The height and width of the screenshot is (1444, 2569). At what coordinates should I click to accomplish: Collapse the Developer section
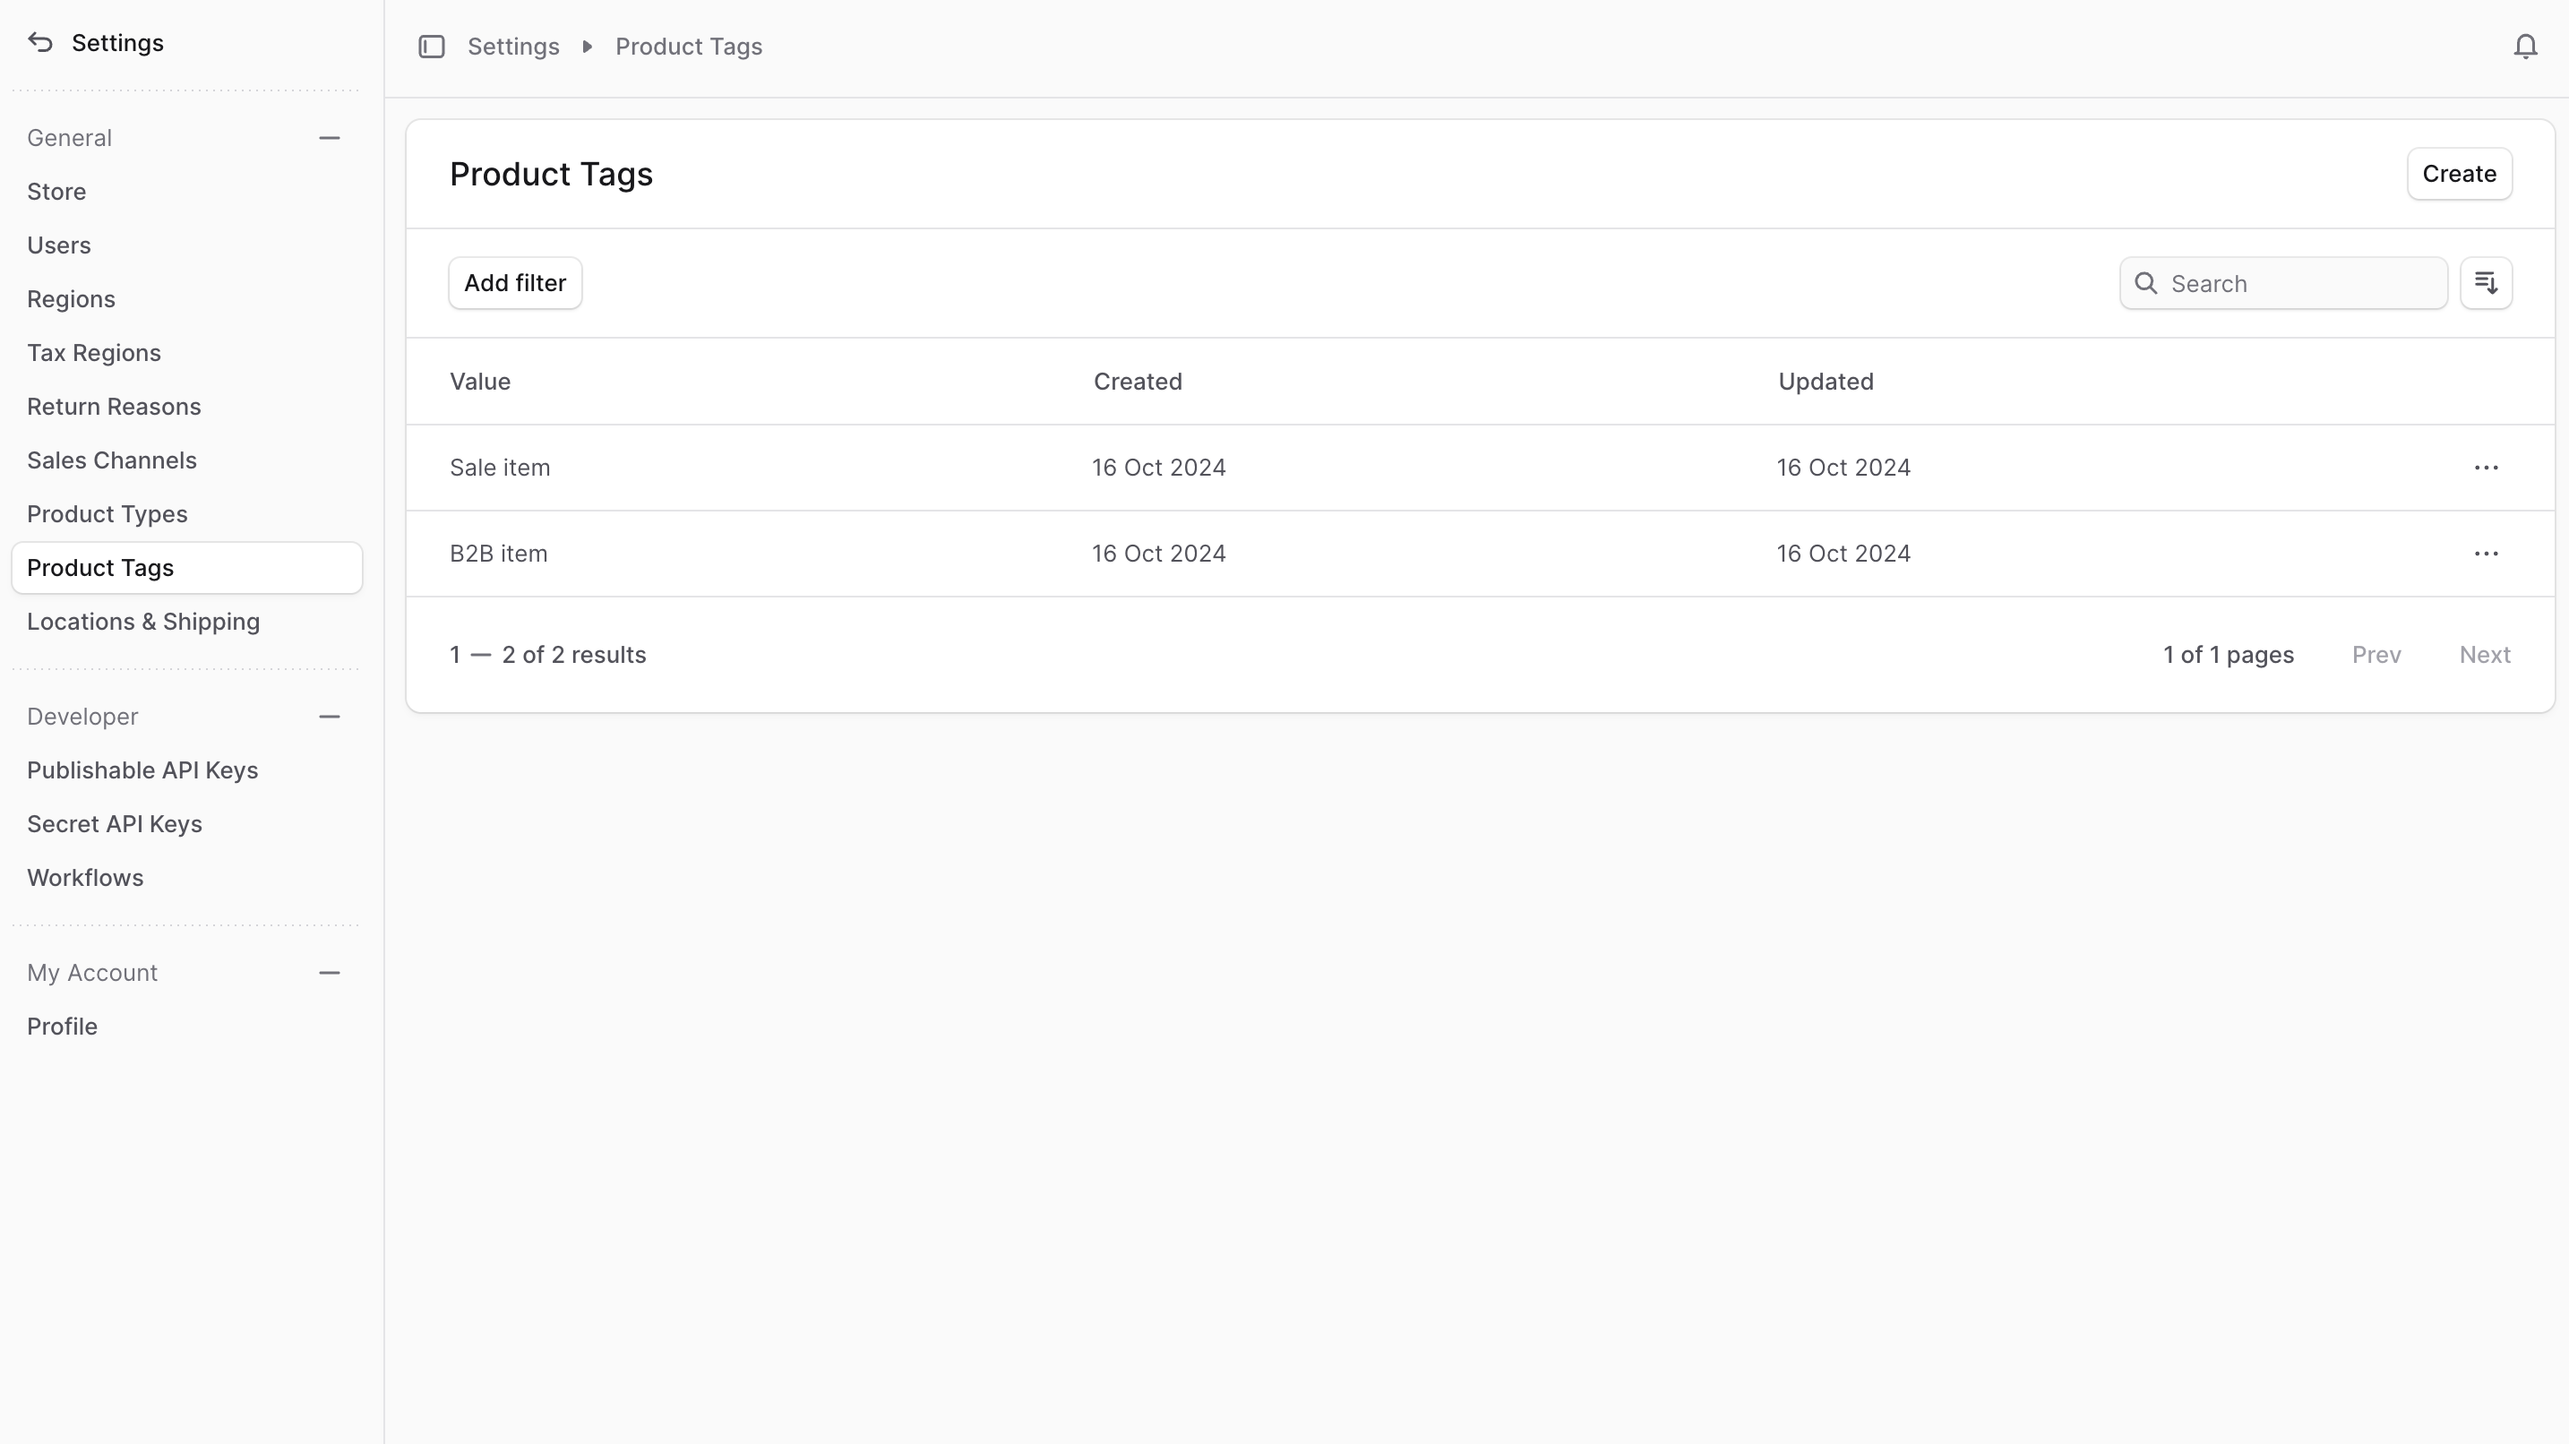(329, 717)
